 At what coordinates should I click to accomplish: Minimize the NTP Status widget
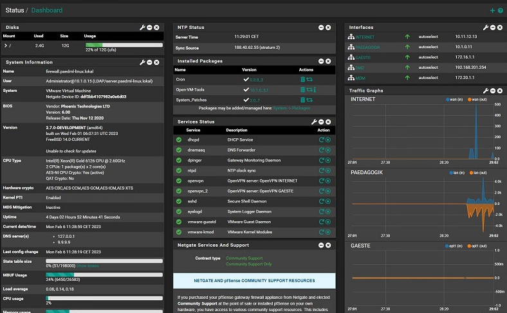click(x=321, y=28)
